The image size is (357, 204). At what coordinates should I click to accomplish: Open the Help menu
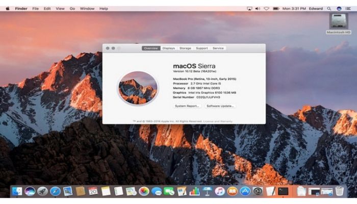tap(104, 9)
